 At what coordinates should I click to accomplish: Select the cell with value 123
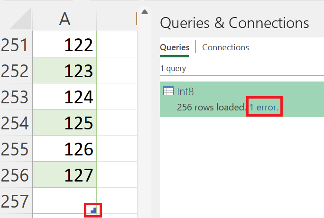(65, 71)
